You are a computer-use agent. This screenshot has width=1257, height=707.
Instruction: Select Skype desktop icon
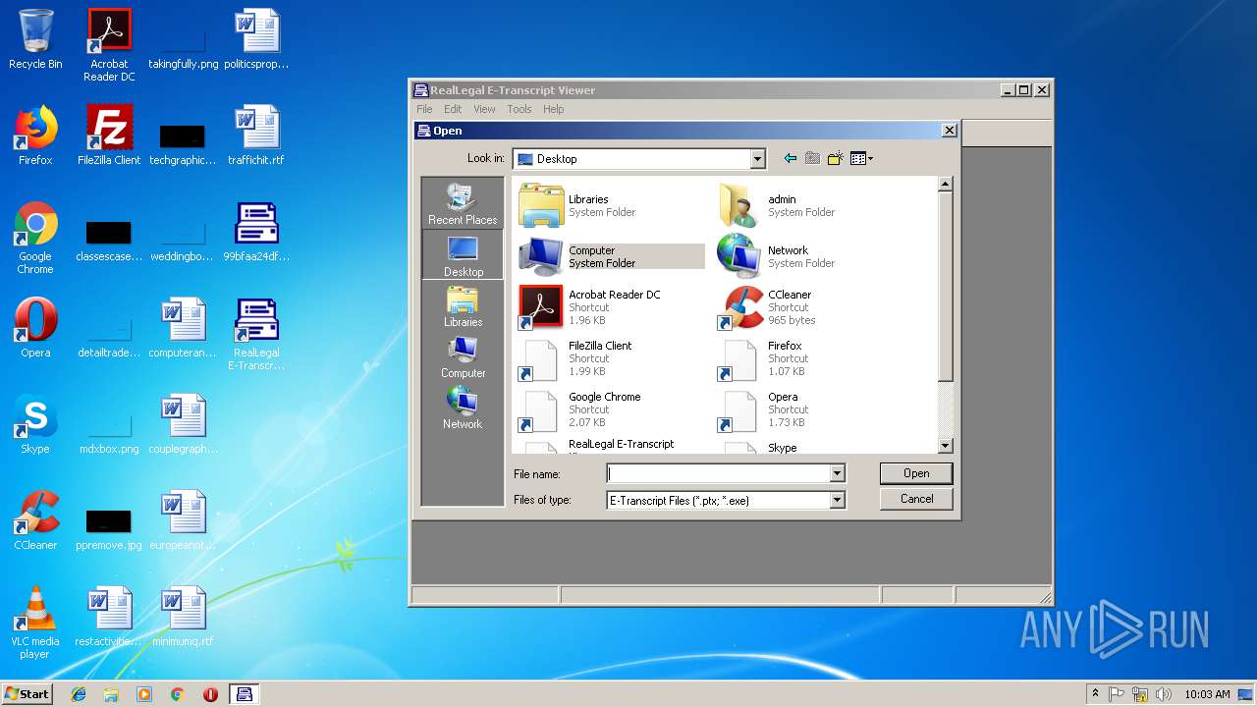35,424
